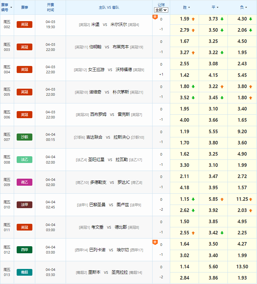
Task: Click the 荷乙 league badge on match 009
Action: pyautogui.click(x=25, y=182)
